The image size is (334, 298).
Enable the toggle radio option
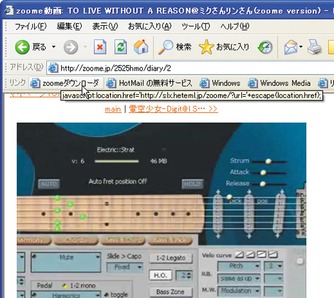click(x=106, y=294)
